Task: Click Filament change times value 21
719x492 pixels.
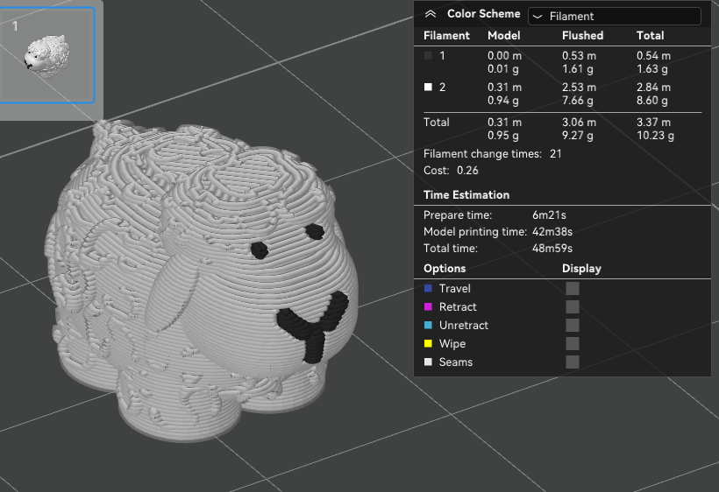Action: [x=556, y=154]
